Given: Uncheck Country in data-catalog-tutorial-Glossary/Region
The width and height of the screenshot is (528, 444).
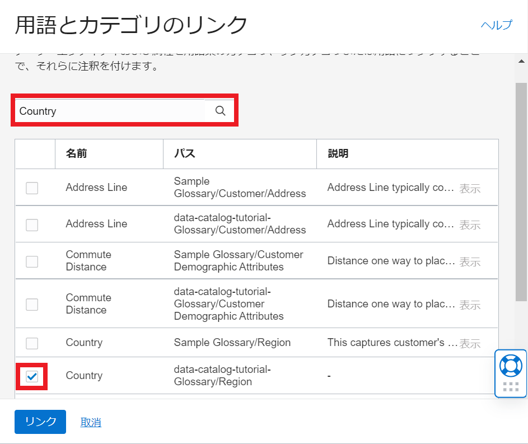Looking at the screenshot, I should pos(32,376).
